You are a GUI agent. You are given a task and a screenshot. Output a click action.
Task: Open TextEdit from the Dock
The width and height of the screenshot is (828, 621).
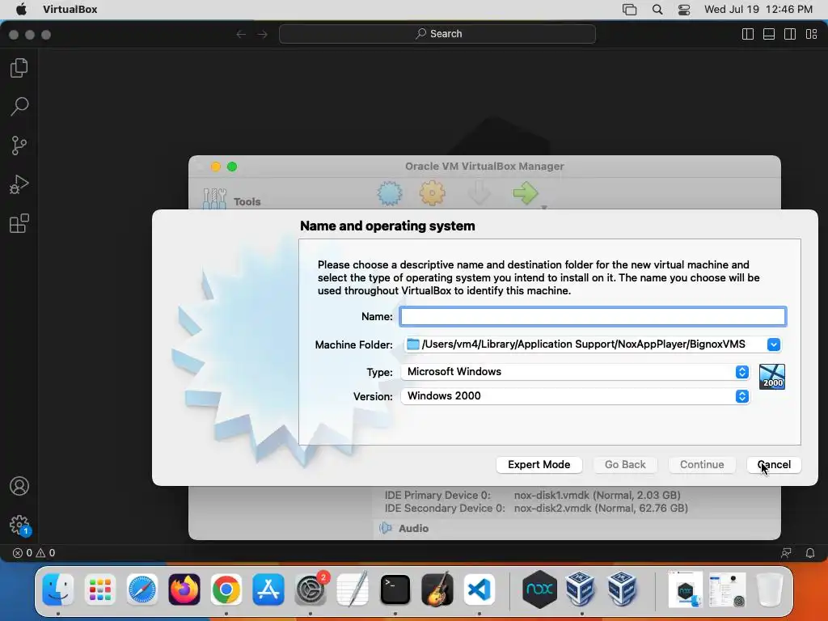pos(353,589)
